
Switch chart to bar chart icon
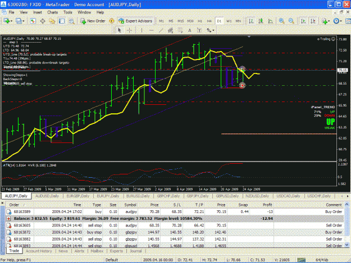pyautogui.click(x=251, y=21)
